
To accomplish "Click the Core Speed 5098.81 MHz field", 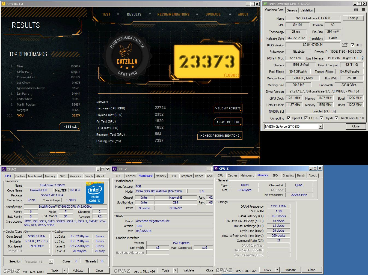I will point(37,236).
